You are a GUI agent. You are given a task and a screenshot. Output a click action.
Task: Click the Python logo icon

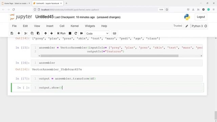[187, 17]
